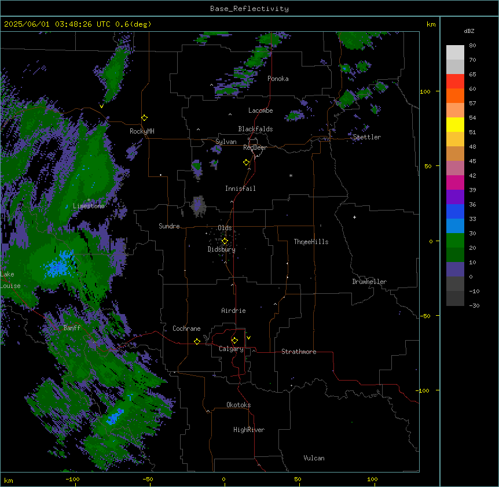Click the Okotoks label

click(239, 405)
